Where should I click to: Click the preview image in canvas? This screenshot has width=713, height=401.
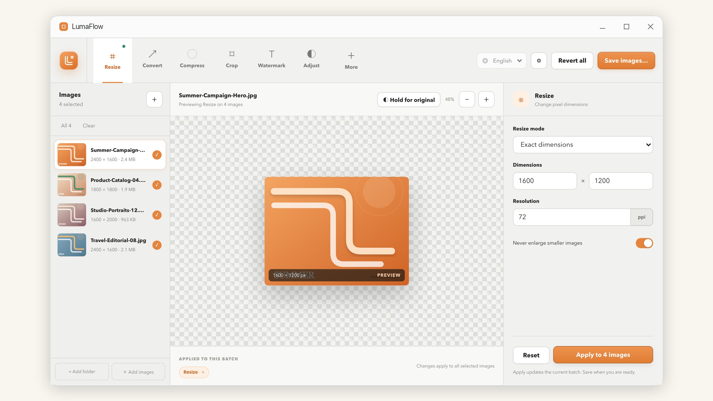pos(336,231)
